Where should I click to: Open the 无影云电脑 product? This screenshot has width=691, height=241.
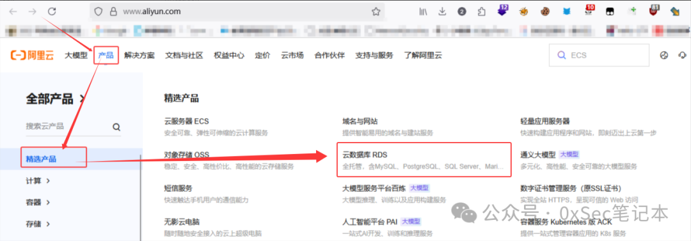(x=182, y=222)
